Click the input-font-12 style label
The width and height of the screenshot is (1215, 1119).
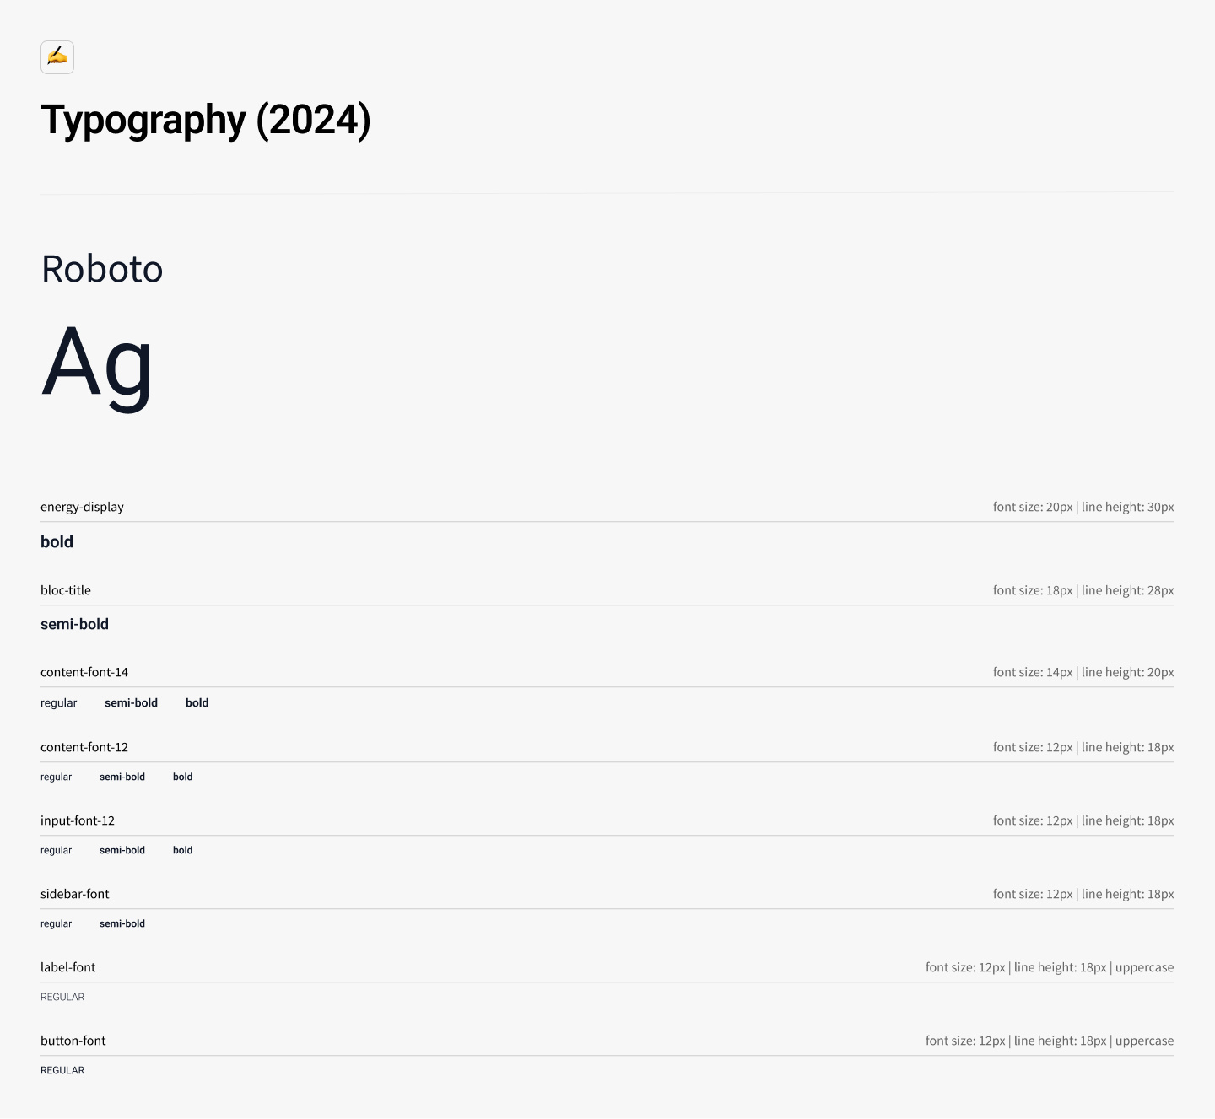[x=78, y=820]
